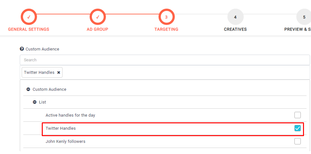Remove the Twitter Handles tag with x
Viewport: 311px width, 154px height.
(x=59, y=73)
